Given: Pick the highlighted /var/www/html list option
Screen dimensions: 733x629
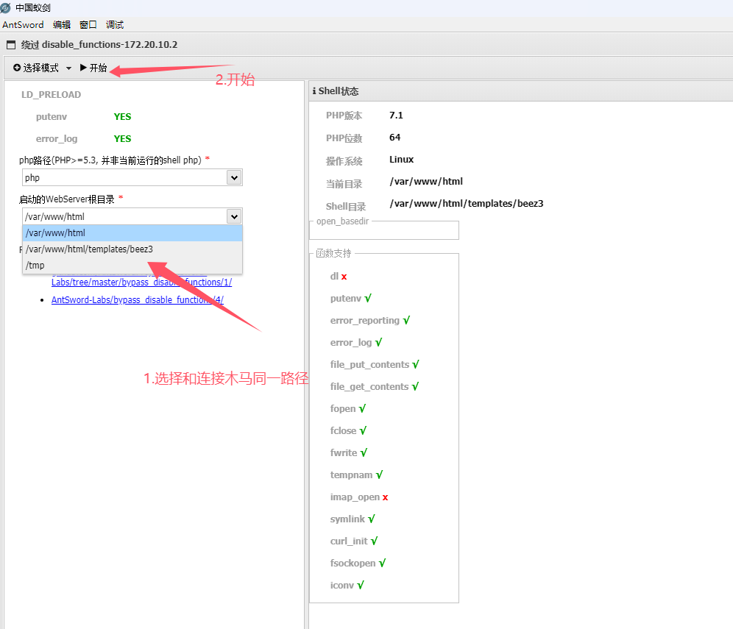Looking at the screenshot, I should 55,233.
